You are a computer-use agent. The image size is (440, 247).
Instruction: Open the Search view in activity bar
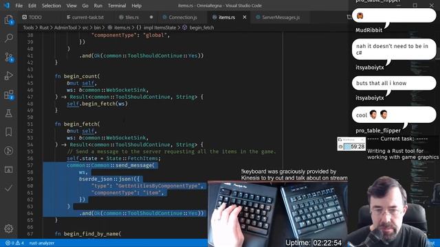click(9, 38)
